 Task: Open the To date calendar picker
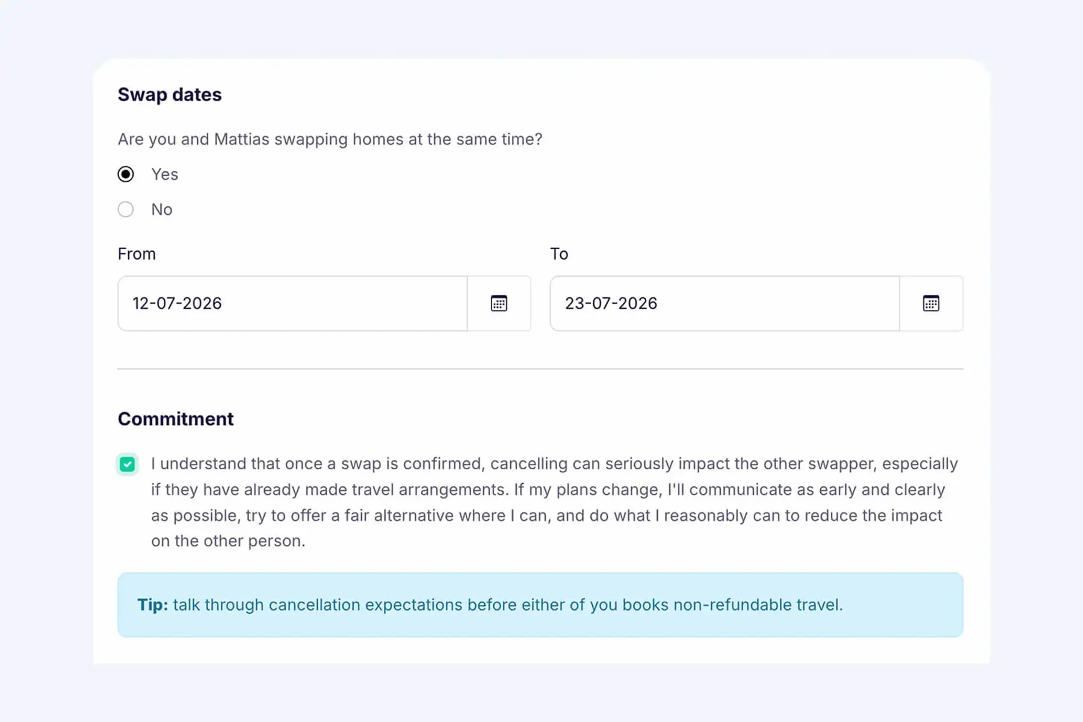pyautogui.click(x=931, y=303)
